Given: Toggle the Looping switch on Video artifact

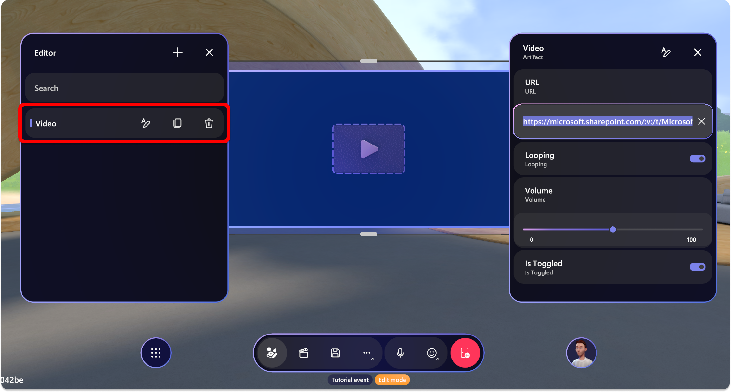Looking at the screenshot, I should coord(698,158).
